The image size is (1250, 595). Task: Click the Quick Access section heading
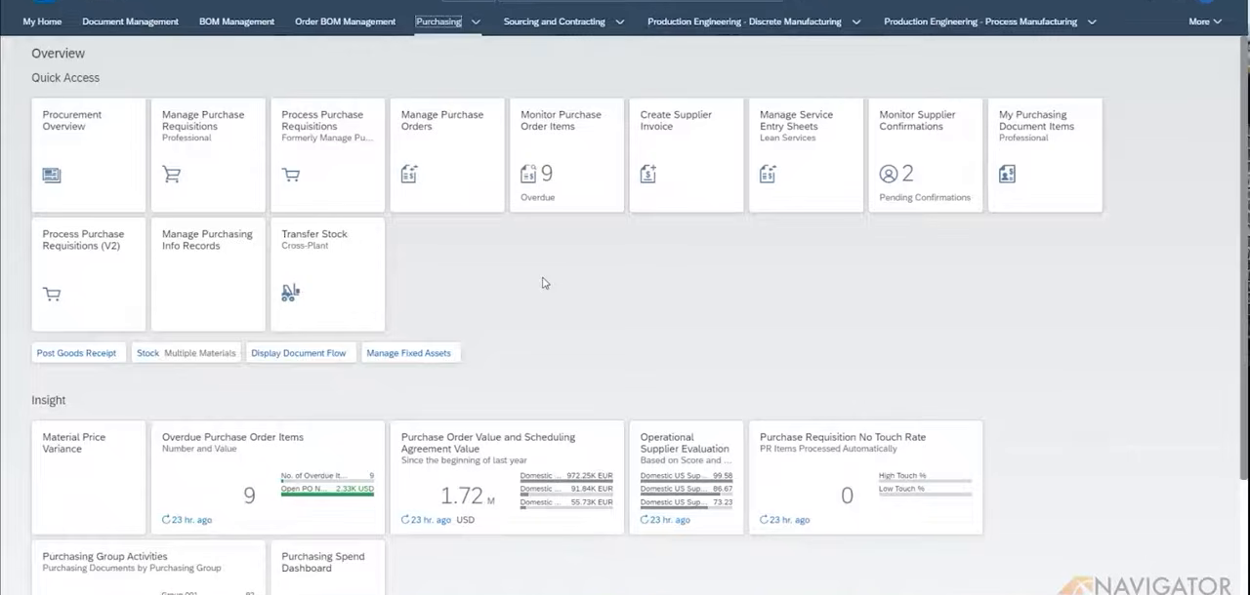65,78
